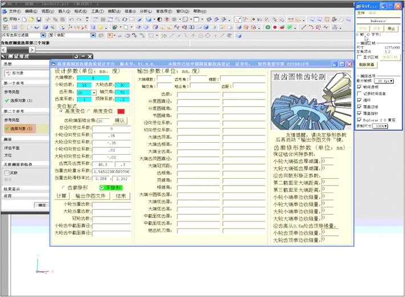Open the 齿形角 dropdown showing 20
405x297 pixels.
[94, 92]
